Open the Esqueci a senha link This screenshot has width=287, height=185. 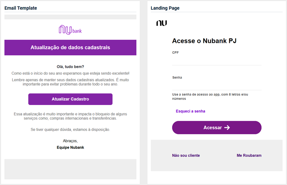[191, 111]
